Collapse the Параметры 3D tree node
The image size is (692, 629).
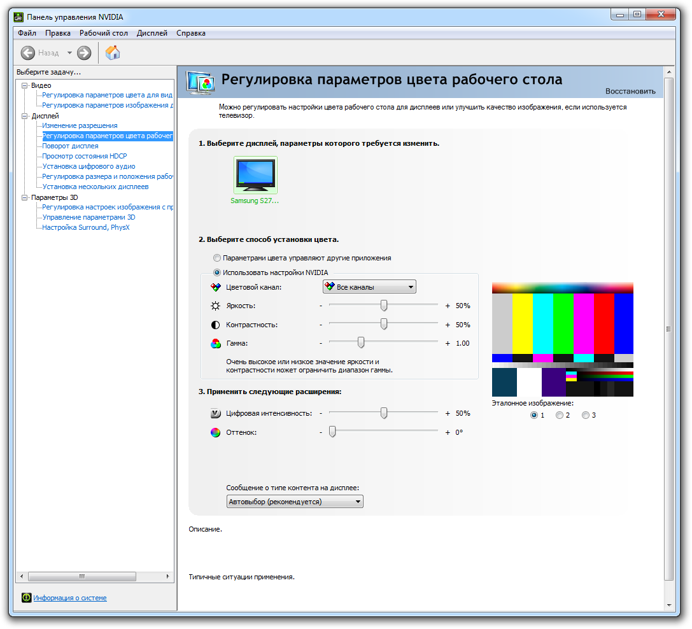[25, 198]
